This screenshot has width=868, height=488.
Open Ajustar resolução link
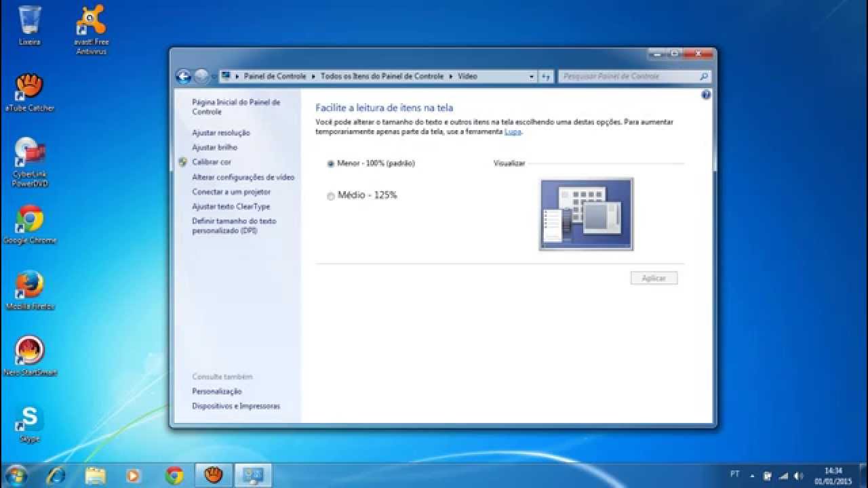point(221,133)
